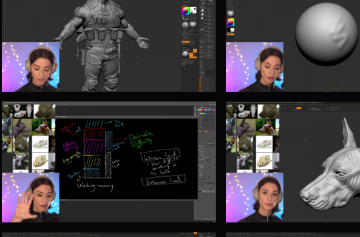Click the webcam overlay in the dog sculpt frame
Image resolution: width=360 pixels, height=237 pixels.
pyautogui.click(x=254, y=197)
